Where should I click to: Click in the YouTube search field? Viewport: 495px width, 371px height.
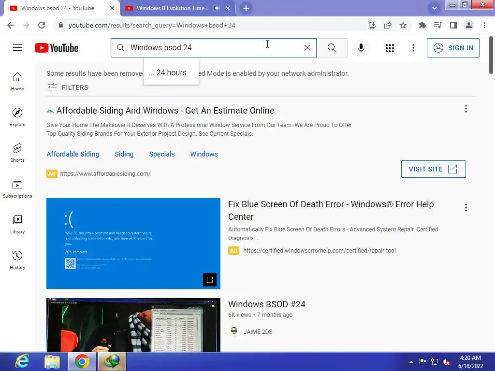click(x=213, y=48)
